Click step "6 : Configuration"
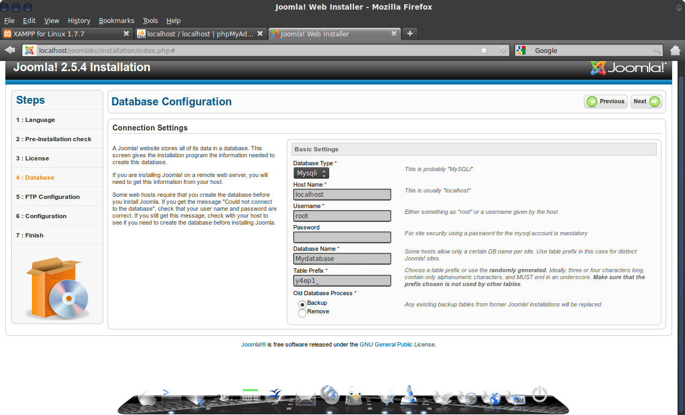The width and height of the screenshot is (685, 415). tap(41, 216)
